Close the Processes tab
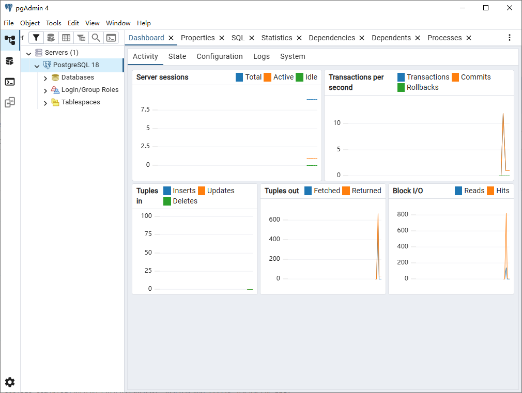 (469, 38)
